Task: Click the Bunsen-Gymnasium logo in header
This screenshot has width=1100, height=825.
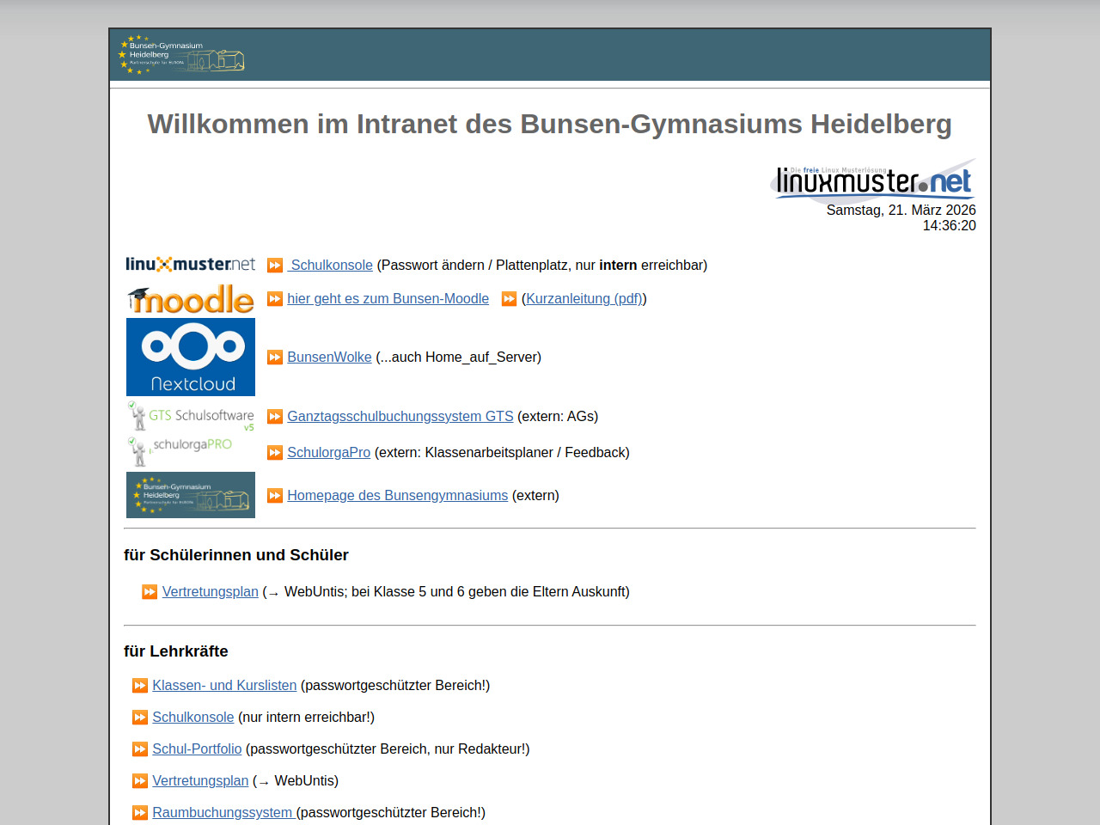Action: [181, 55]
